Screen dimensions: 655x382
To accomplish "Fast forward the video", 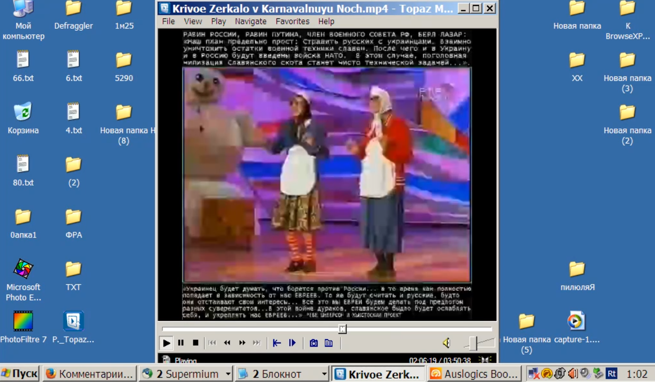I will (242, 343).
